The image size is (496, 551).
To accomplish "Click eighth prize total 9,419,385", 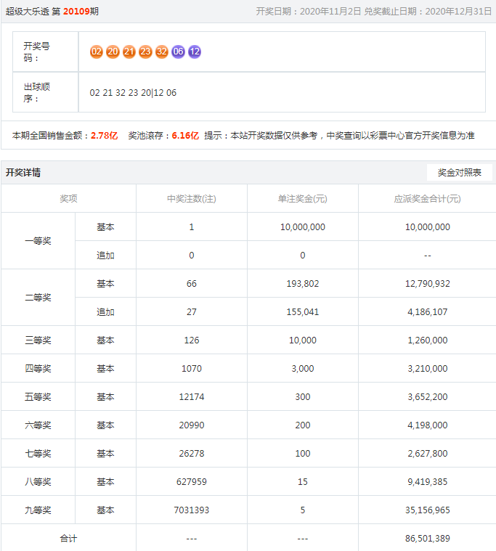I will pos(428,482).
